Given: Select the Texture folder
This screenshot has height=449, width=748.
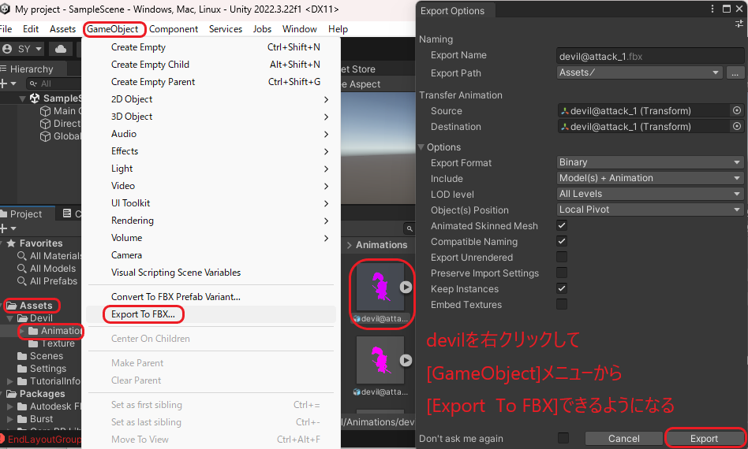Looking at the screenshot, I should tap(51, 343).
